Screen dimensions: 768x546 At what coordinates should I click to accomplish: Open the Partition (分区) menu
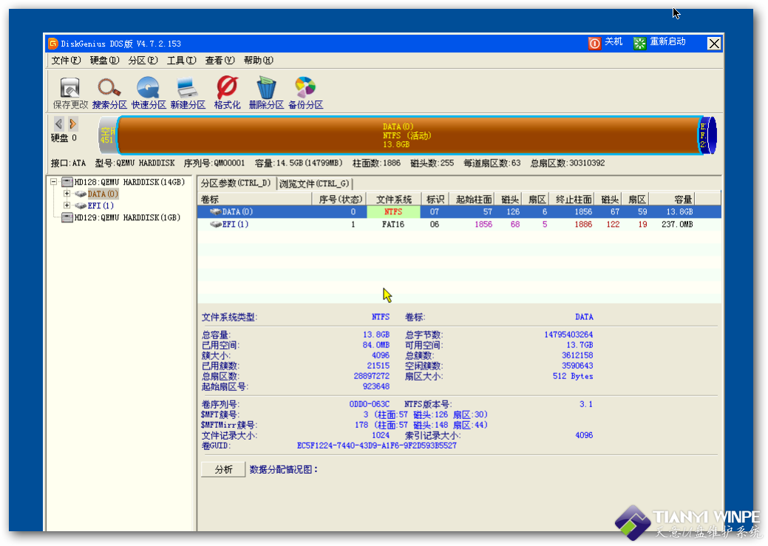point(143,61)
